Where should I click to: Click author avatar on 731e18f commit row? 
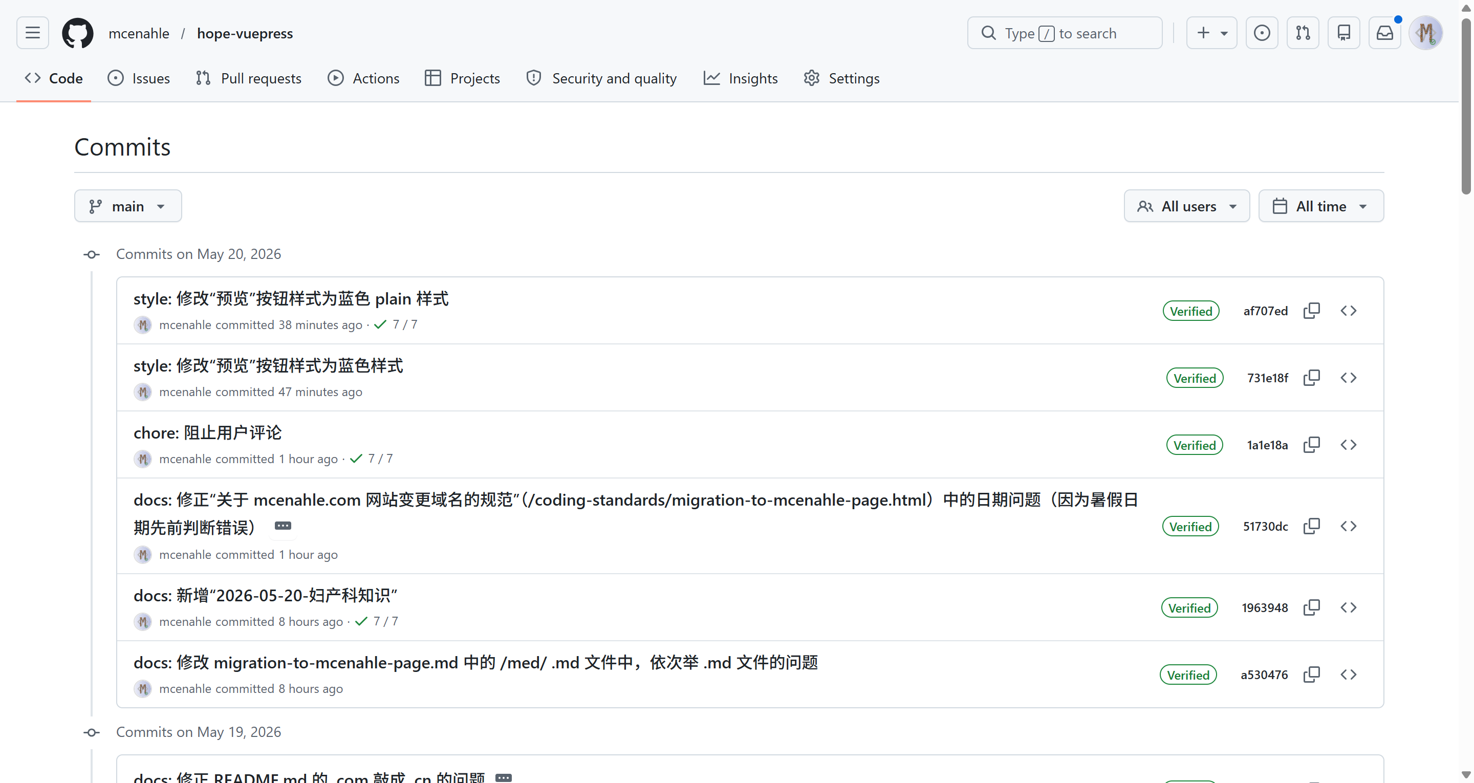pyautogui.click(x=143, y=391)
